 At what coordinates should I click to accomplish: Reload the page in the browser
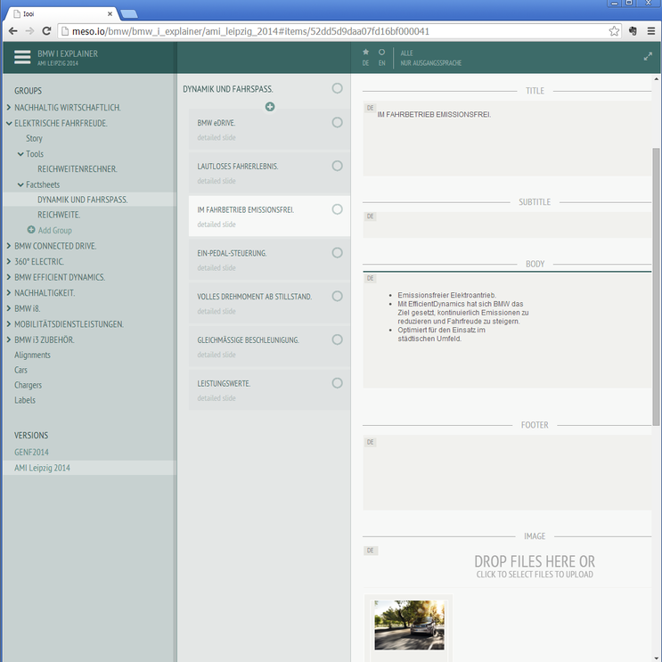pyautogui.click(x=47, y=31)
